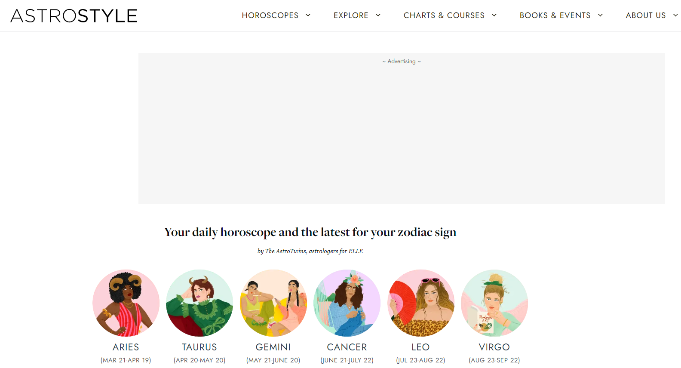Viewport: 681px width, 368px height.
Task: Select the Virgo zodiac illustration
Action: click(494, 303)
